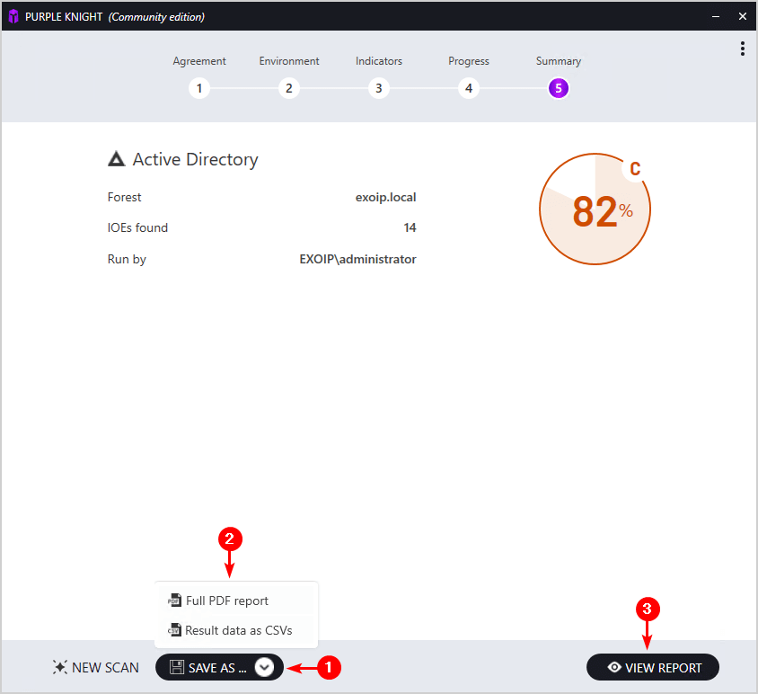The width and height of the screenshot is (758, 694).
Task: Click the Active Directory triangle icon
Action: point(116,159)
